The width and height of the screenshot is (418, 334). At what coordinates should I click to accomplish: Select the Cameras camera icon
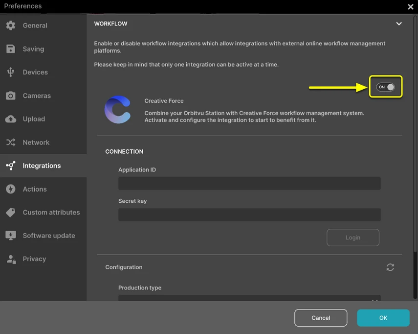click(11, 95)
